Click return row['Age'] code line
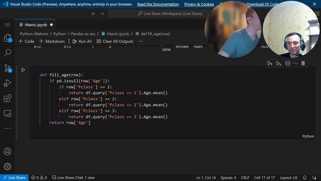 coord(70,123)
